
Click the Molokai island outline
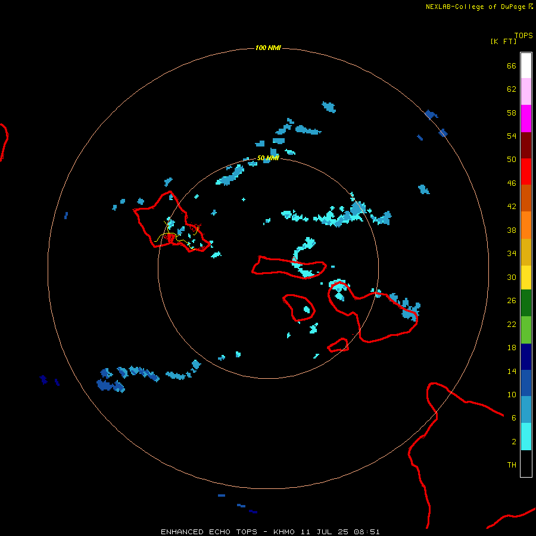(x=289, y=267)
